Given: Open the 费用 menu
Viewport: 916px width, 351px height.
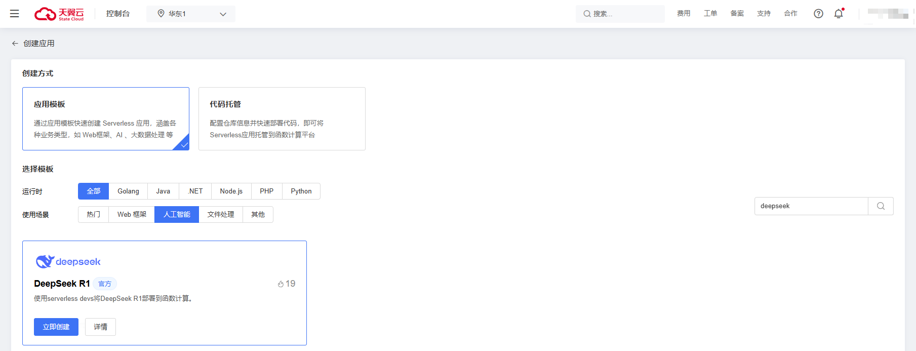Looking at the screenshot, I should [x=684, y=14].
